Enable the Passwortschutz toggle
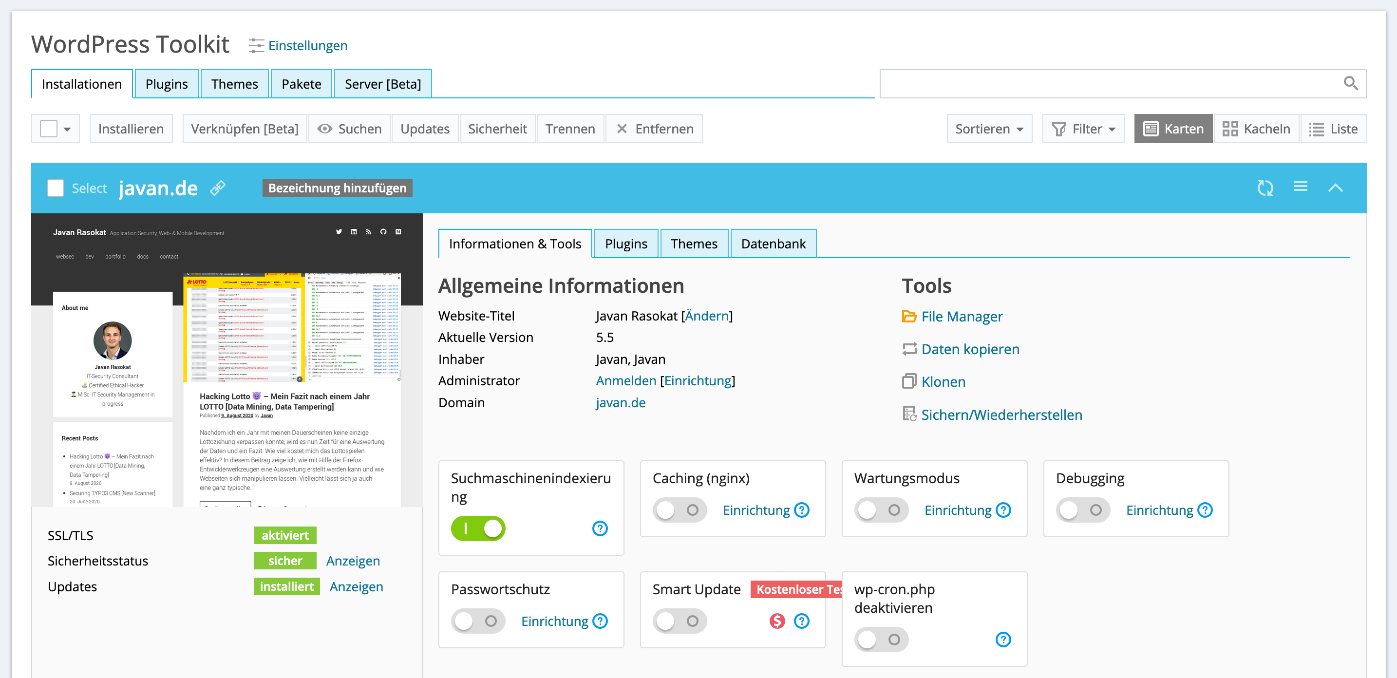This screenshot has width=1397, height=678. click(x=478, y=621)
